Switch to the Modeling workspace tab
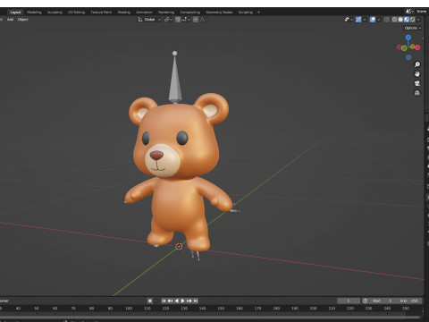Screen dimensions: 429x322 [x=34, y=13]
